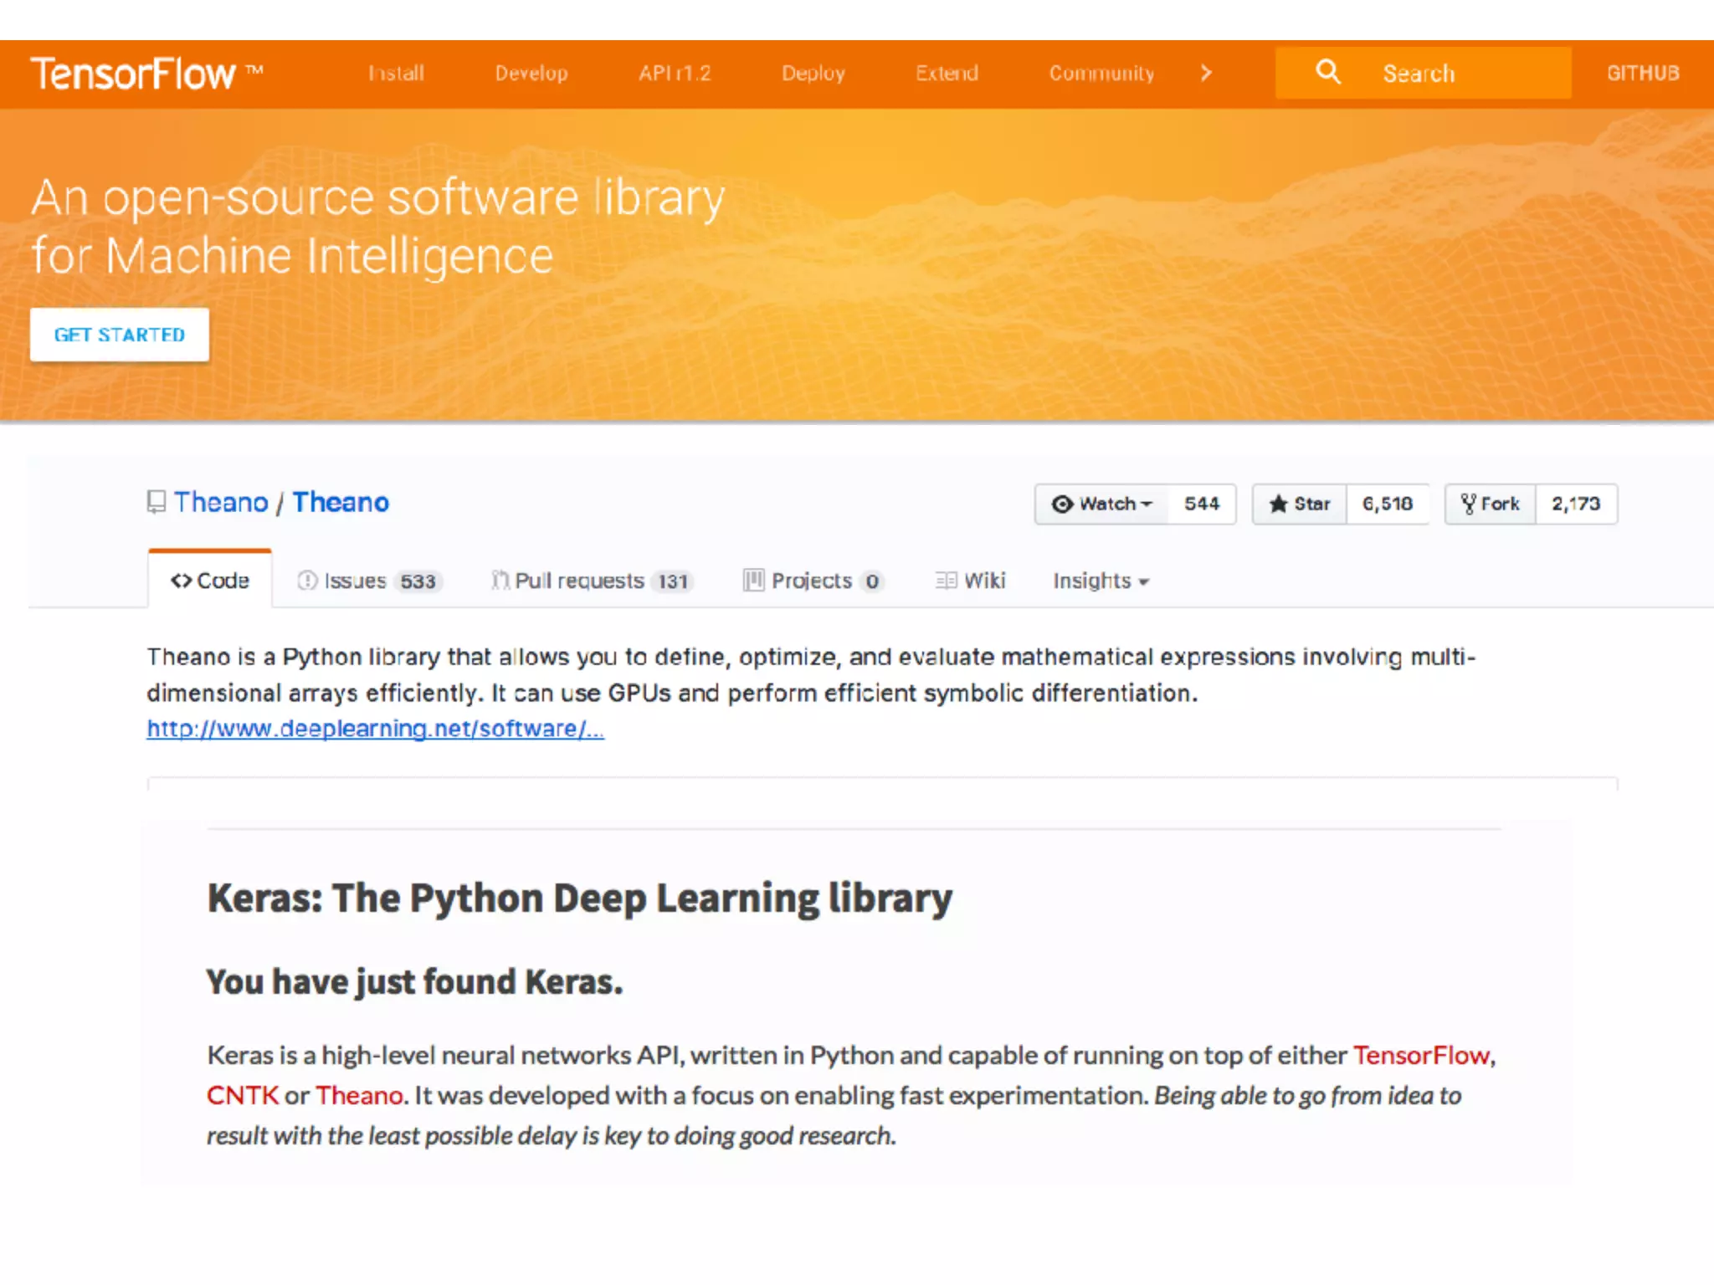Follow the red CNTK link
Viewport: 1714px width, 1285px height.
(242, 1095)
